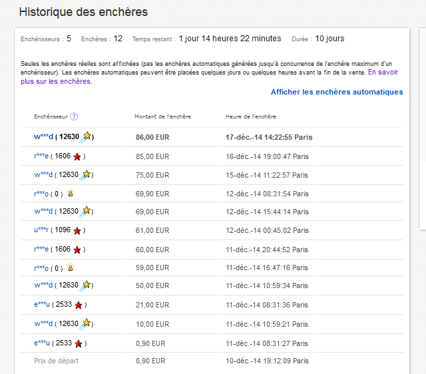Click the yellow shooting star in the 86,00 EUR row

click(87, 136)
